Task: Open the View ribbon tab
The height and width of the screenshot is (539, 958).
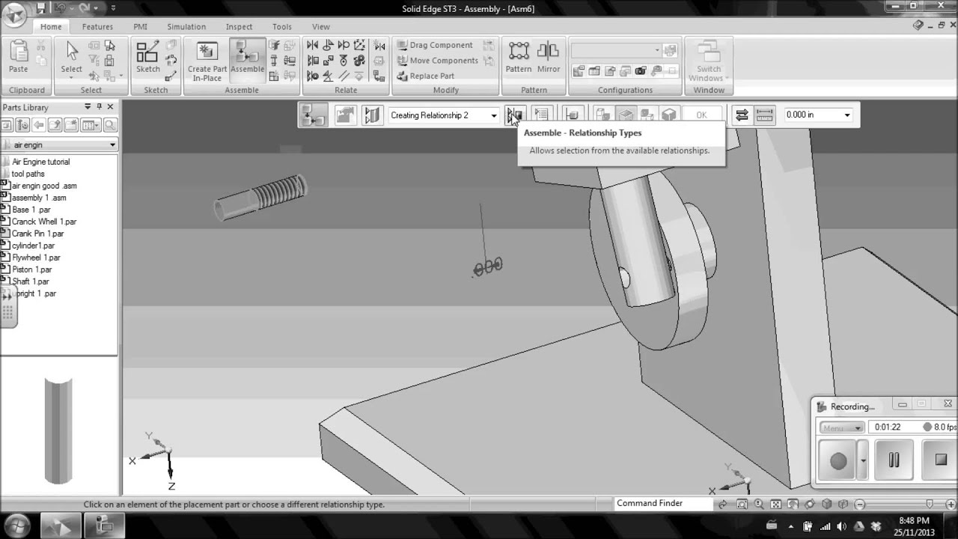Action: 321,27
